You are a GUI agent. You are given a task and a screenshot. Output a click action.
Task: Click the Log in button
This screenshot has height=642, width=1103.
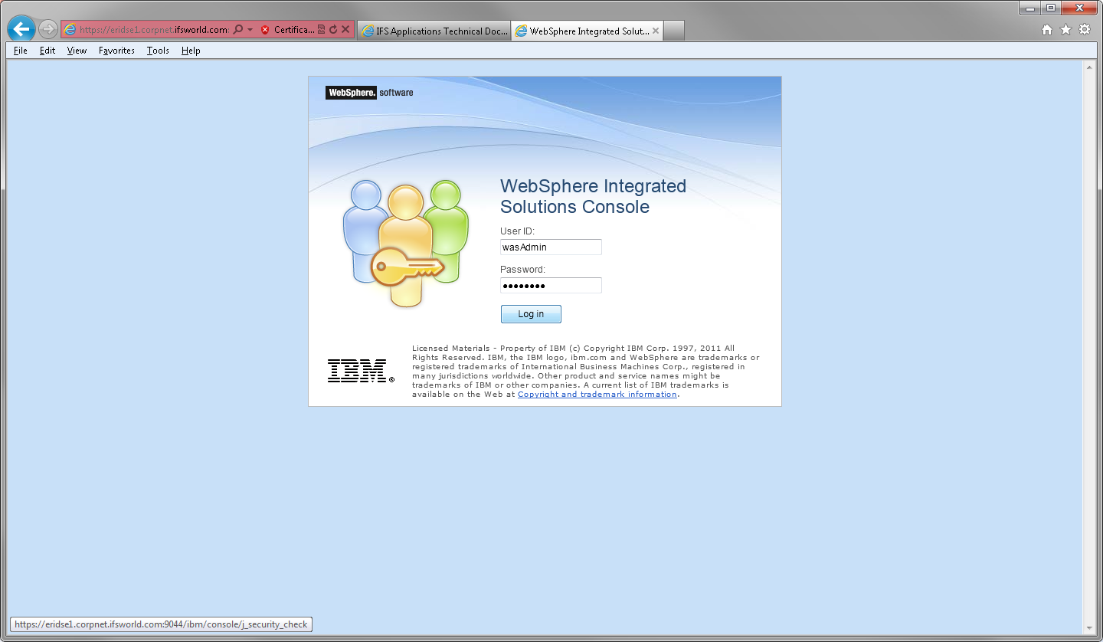[531, 314]
